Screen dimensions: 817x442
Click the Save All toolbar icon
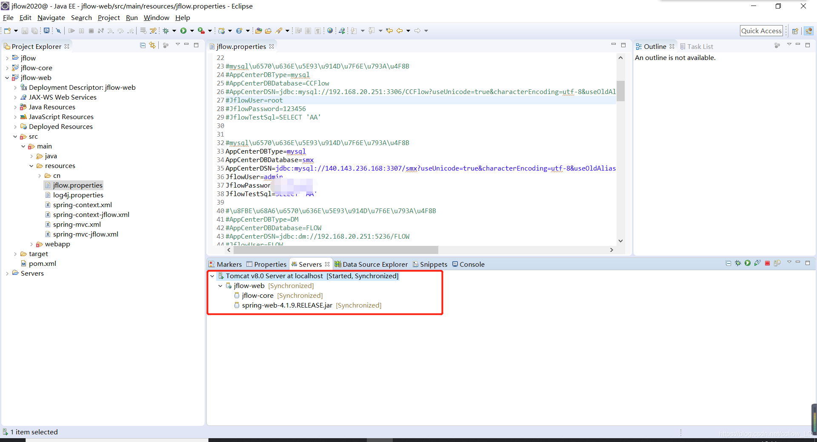tap(34, 31)
